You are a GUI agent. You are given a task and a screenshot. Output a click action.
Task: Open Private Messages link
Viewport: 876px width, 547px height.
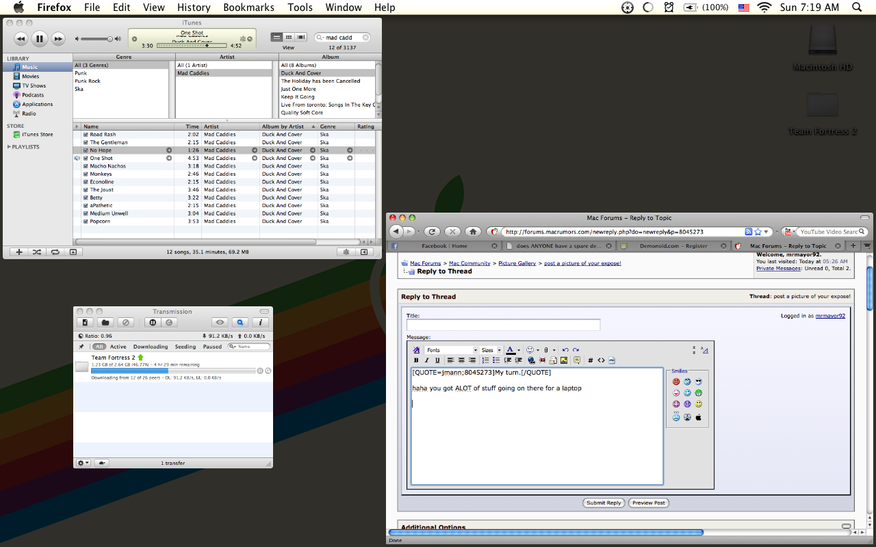tap(779, 269)
